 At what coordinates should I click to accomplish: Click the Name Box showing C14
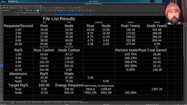pyautogui.click(x=6, y=13)
